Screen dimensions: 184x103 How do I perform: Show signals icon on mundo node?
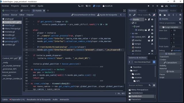146,19
